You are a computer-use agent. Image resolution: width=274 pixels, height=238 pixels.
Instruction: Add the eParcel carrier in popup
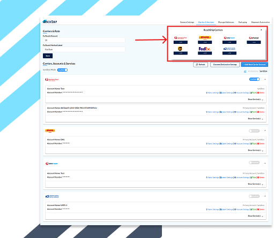pyautogui.click(x=254, y=42)
